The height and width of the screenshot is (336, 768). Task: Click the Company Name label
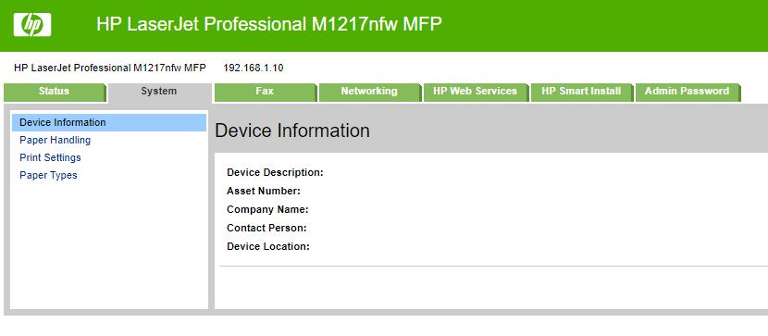267,209
